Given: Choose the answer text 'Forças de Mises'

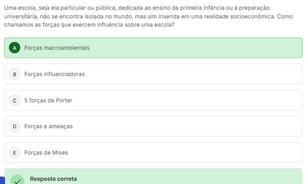Looking at the screenshot, I should 46,153.
